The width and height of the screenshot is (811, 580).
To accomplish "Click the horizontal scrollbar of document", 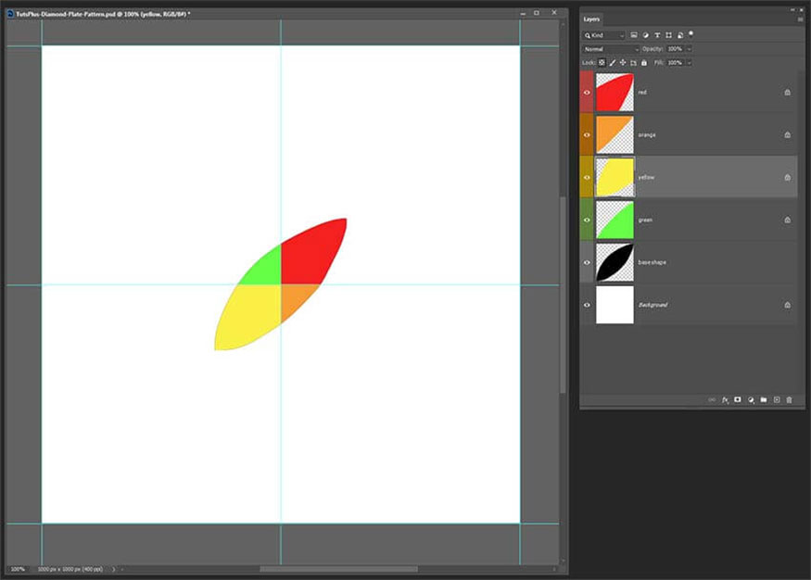I will (x=339, y=569).
